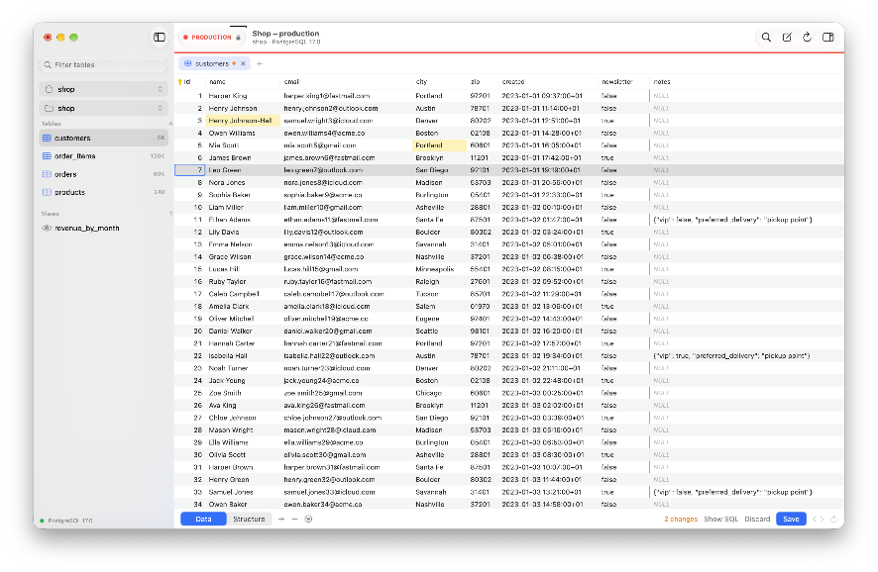
Task: Open the shop database dropdown with the cylinder icon
Action: pyautogui.click(x=104, y=89)
